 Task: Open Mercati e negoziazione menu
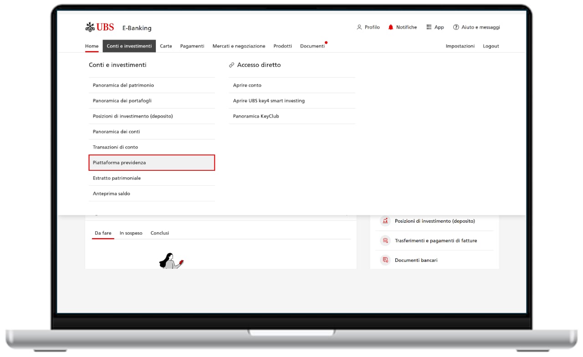pos(239,46)
